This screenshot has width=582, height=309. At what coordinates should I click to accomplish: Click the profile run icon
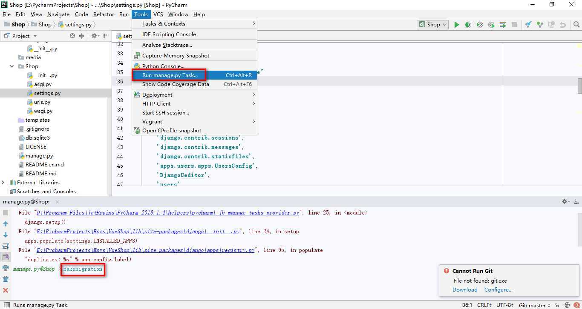tap(491, 25)
